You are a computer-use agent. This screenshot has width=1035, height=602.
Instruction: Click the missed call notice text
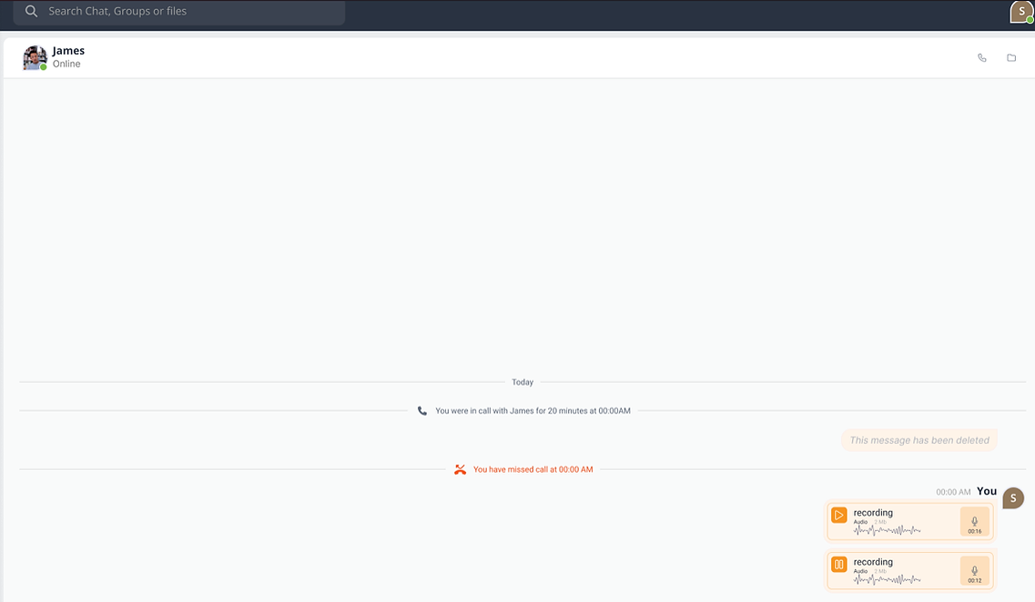point(533,469)
